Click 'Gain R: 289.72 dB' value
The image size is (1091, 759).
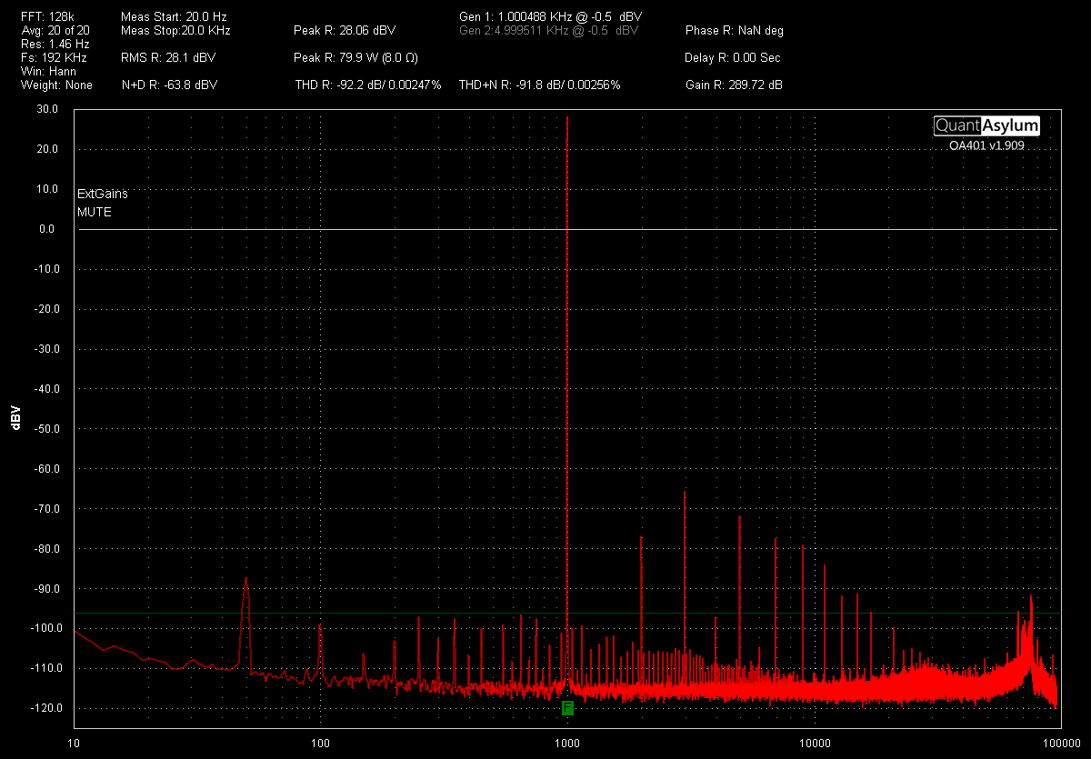click(x=734, y=85)
